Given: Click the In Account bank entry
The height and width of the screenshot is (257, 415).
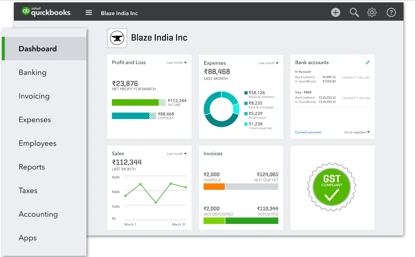Looking at the screenshot, I should coord(303,72).
